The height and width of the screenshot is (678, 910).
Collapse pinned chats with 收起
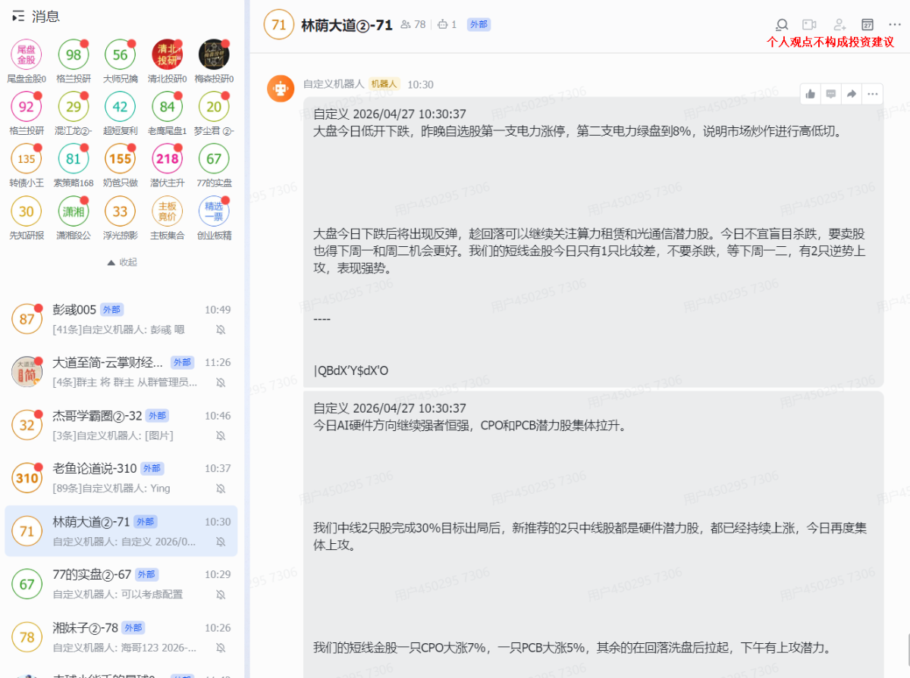pyautogui.click(x=122, y=262)
